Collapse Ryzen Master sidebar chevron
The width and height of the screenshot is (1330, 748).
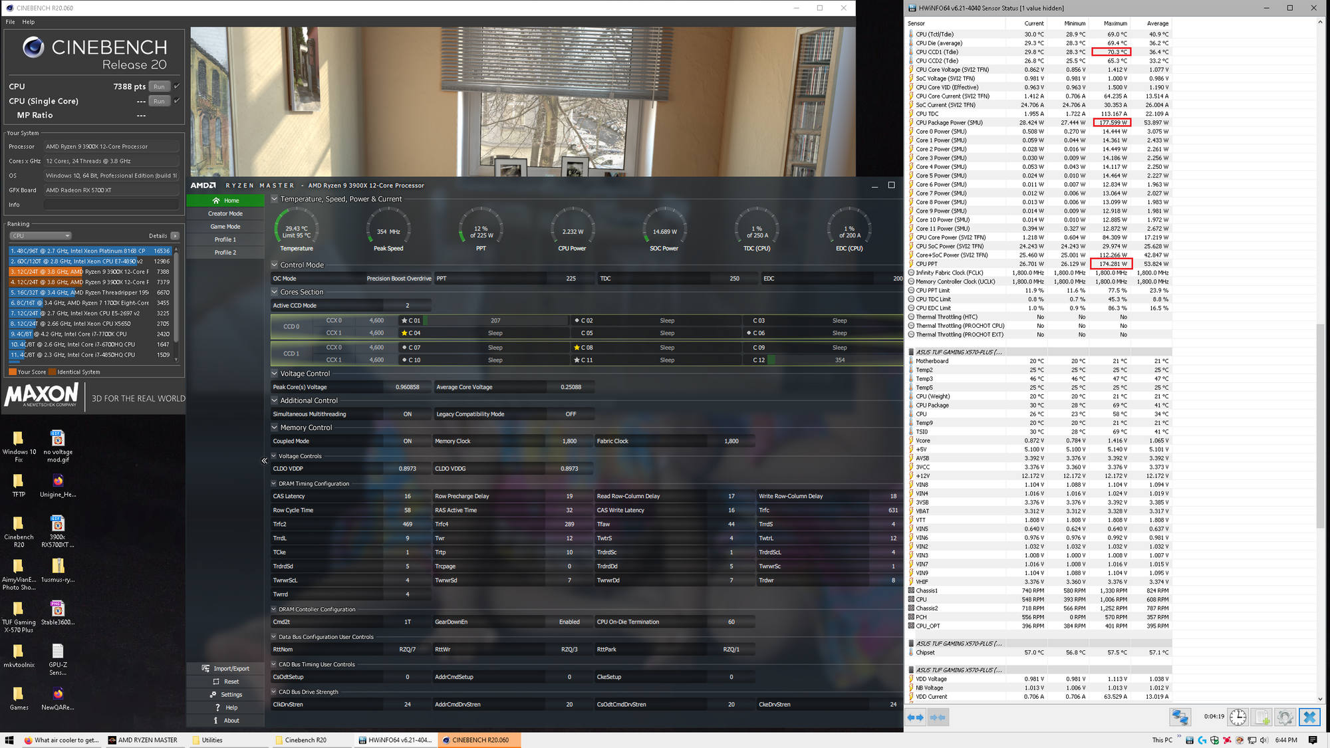[264, 461]
